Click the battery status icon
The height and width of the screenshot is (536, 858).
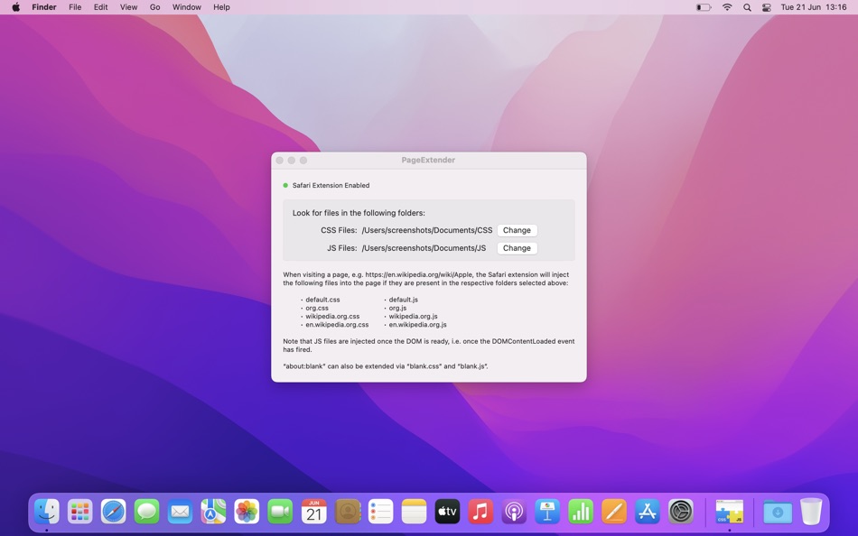[704, 7]
